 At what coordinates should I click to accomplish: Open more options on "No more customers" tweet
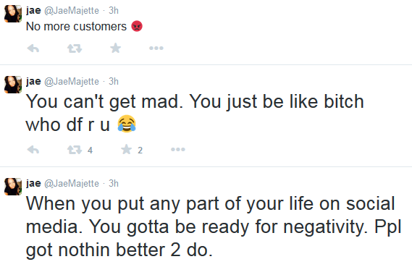pyautogui.click(x=156, y=48)
